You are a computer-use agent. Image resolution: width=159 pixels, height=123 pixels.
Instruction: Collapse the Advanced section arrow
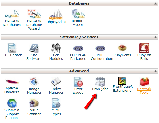point(155,71)
